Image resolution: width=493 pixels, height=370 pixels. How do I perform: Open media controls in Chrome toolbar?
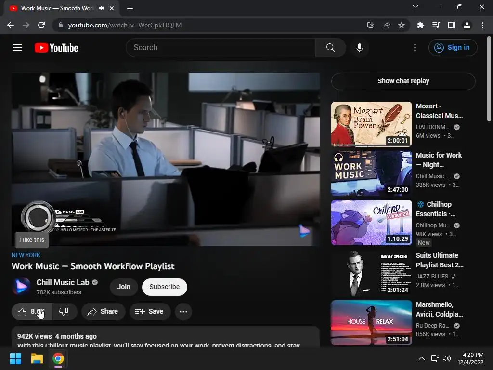pos(436,25)
